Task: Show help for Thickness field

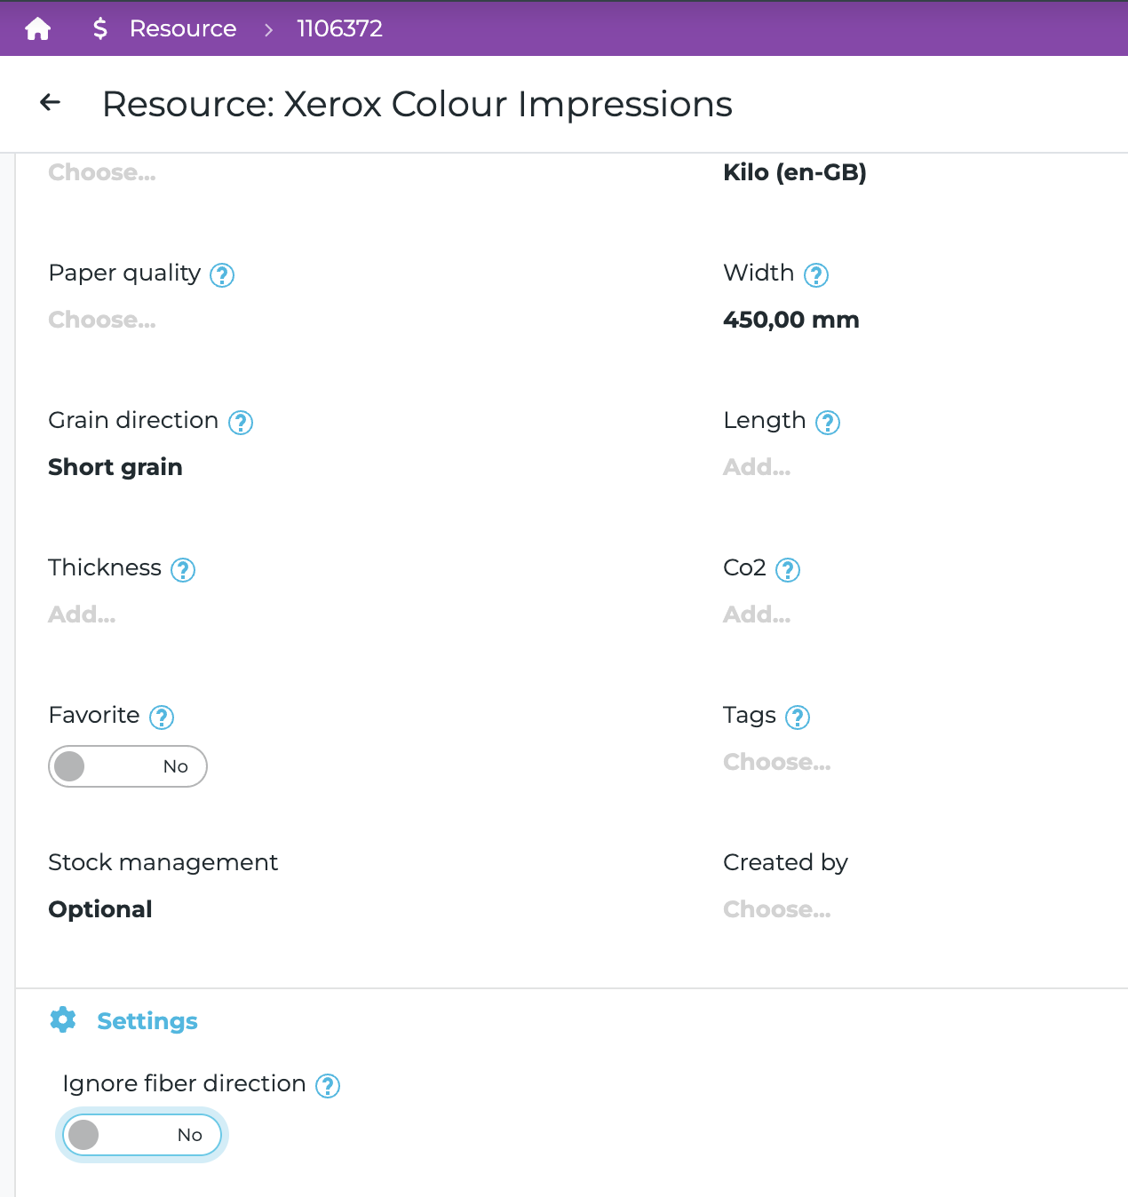Action: (x=183, y=570)
